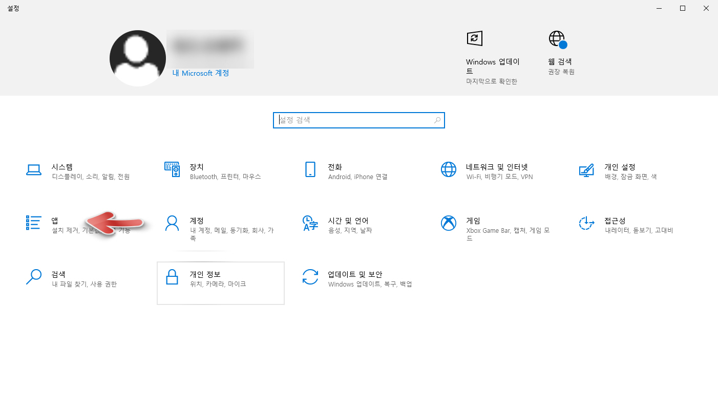The image size is (718, 394).
Task: Click the 웹 검색 globe header icon
Action: click(x=558, y=39)
